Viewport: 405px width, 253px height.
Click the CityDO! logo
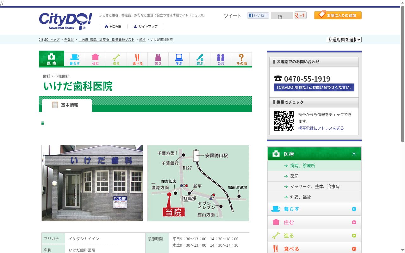(65, 21)
